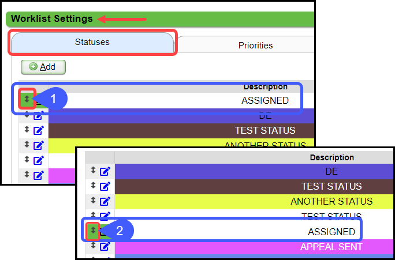Screen dimensions: 395x260
Task: Click the reorder handle of the white TEST STATUS row
Action: click(x=93, y=216)
